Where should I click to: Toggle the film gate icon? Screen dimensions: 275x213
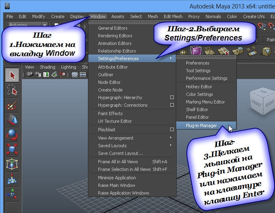[83, 75]
